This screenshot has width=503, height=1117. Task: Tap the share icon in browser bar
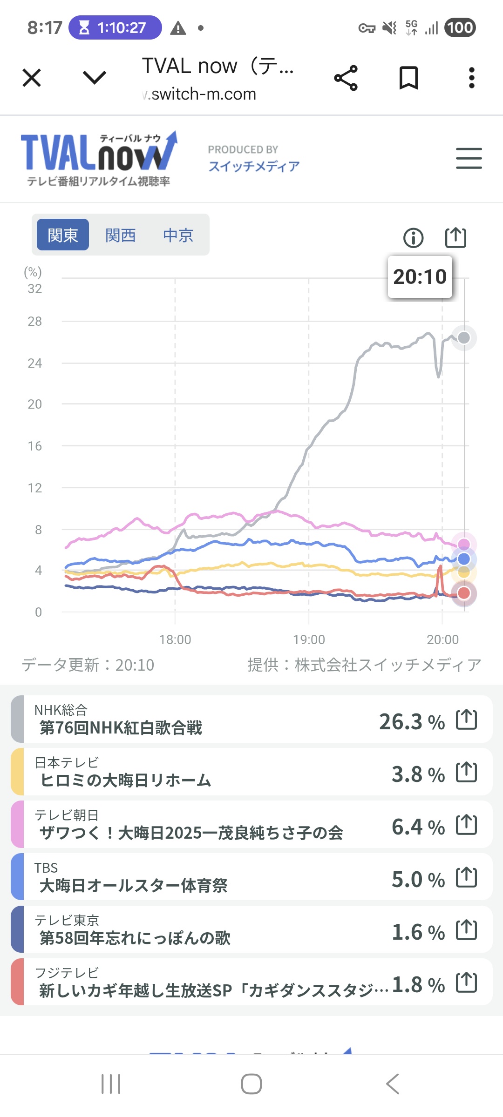tap(346, 78)
